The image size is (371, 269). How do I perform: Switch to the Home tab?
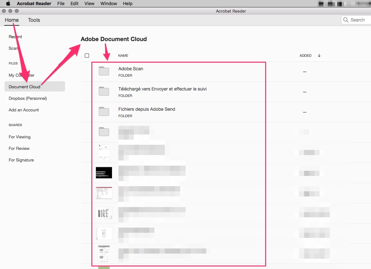tap(12, 20)
